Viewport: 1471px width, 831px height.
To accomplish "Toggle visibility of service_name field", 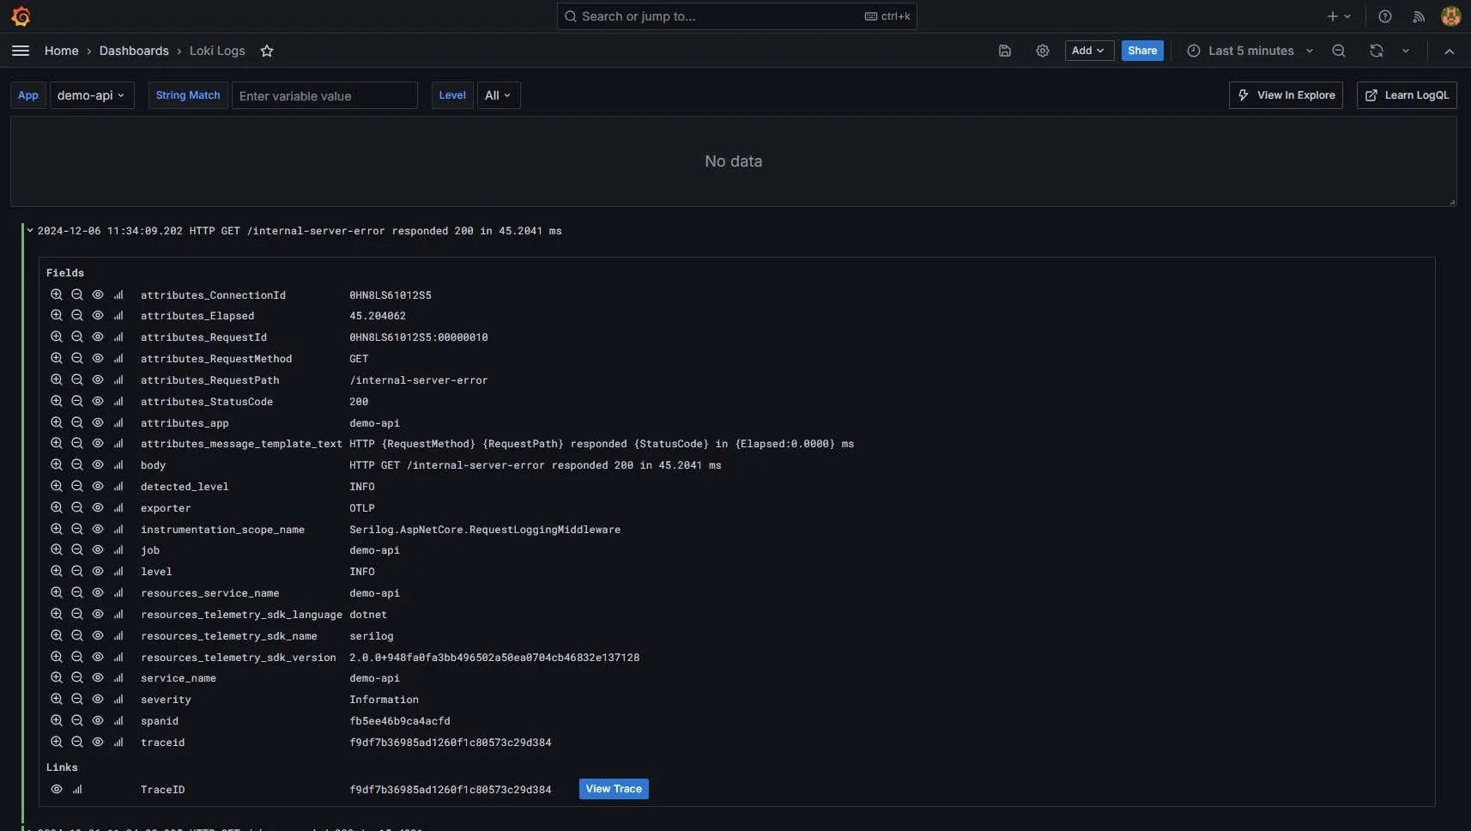I will [98, 677].
